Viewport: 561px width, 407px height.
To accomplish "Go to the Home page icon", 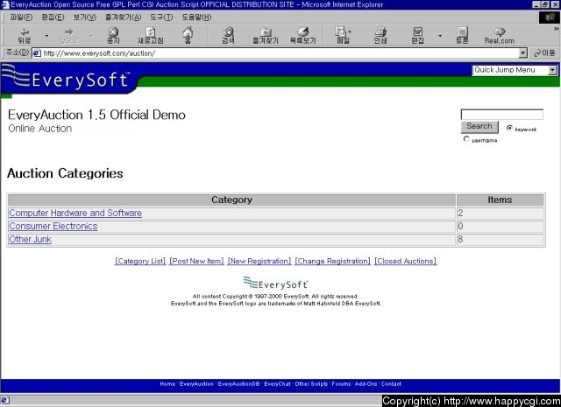I will (x=188, y=35).
